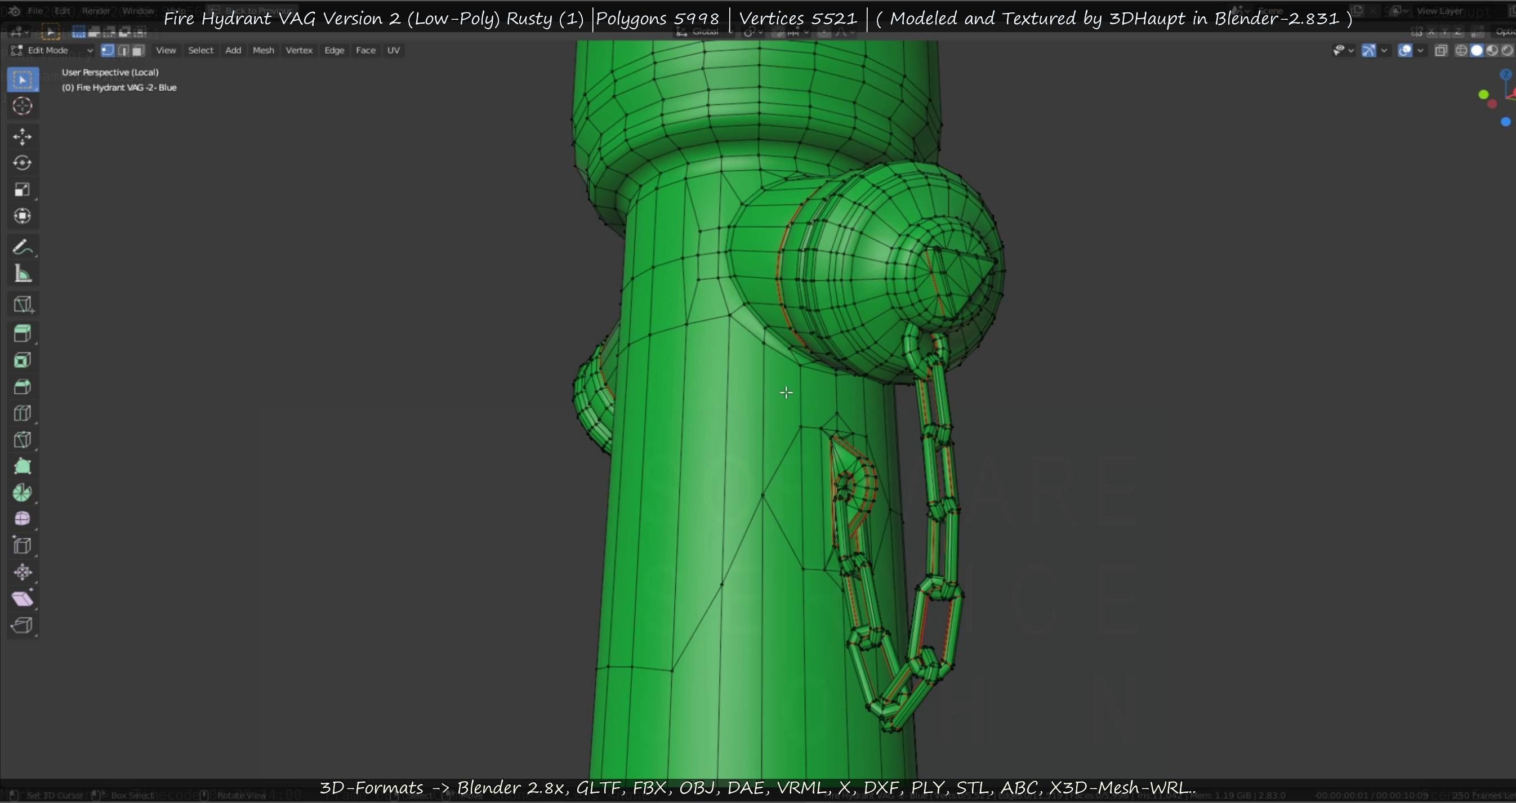The width and height of the screenshot is (1516, 803).
Task: Activate the Spin tool
Action: (23, 492)
